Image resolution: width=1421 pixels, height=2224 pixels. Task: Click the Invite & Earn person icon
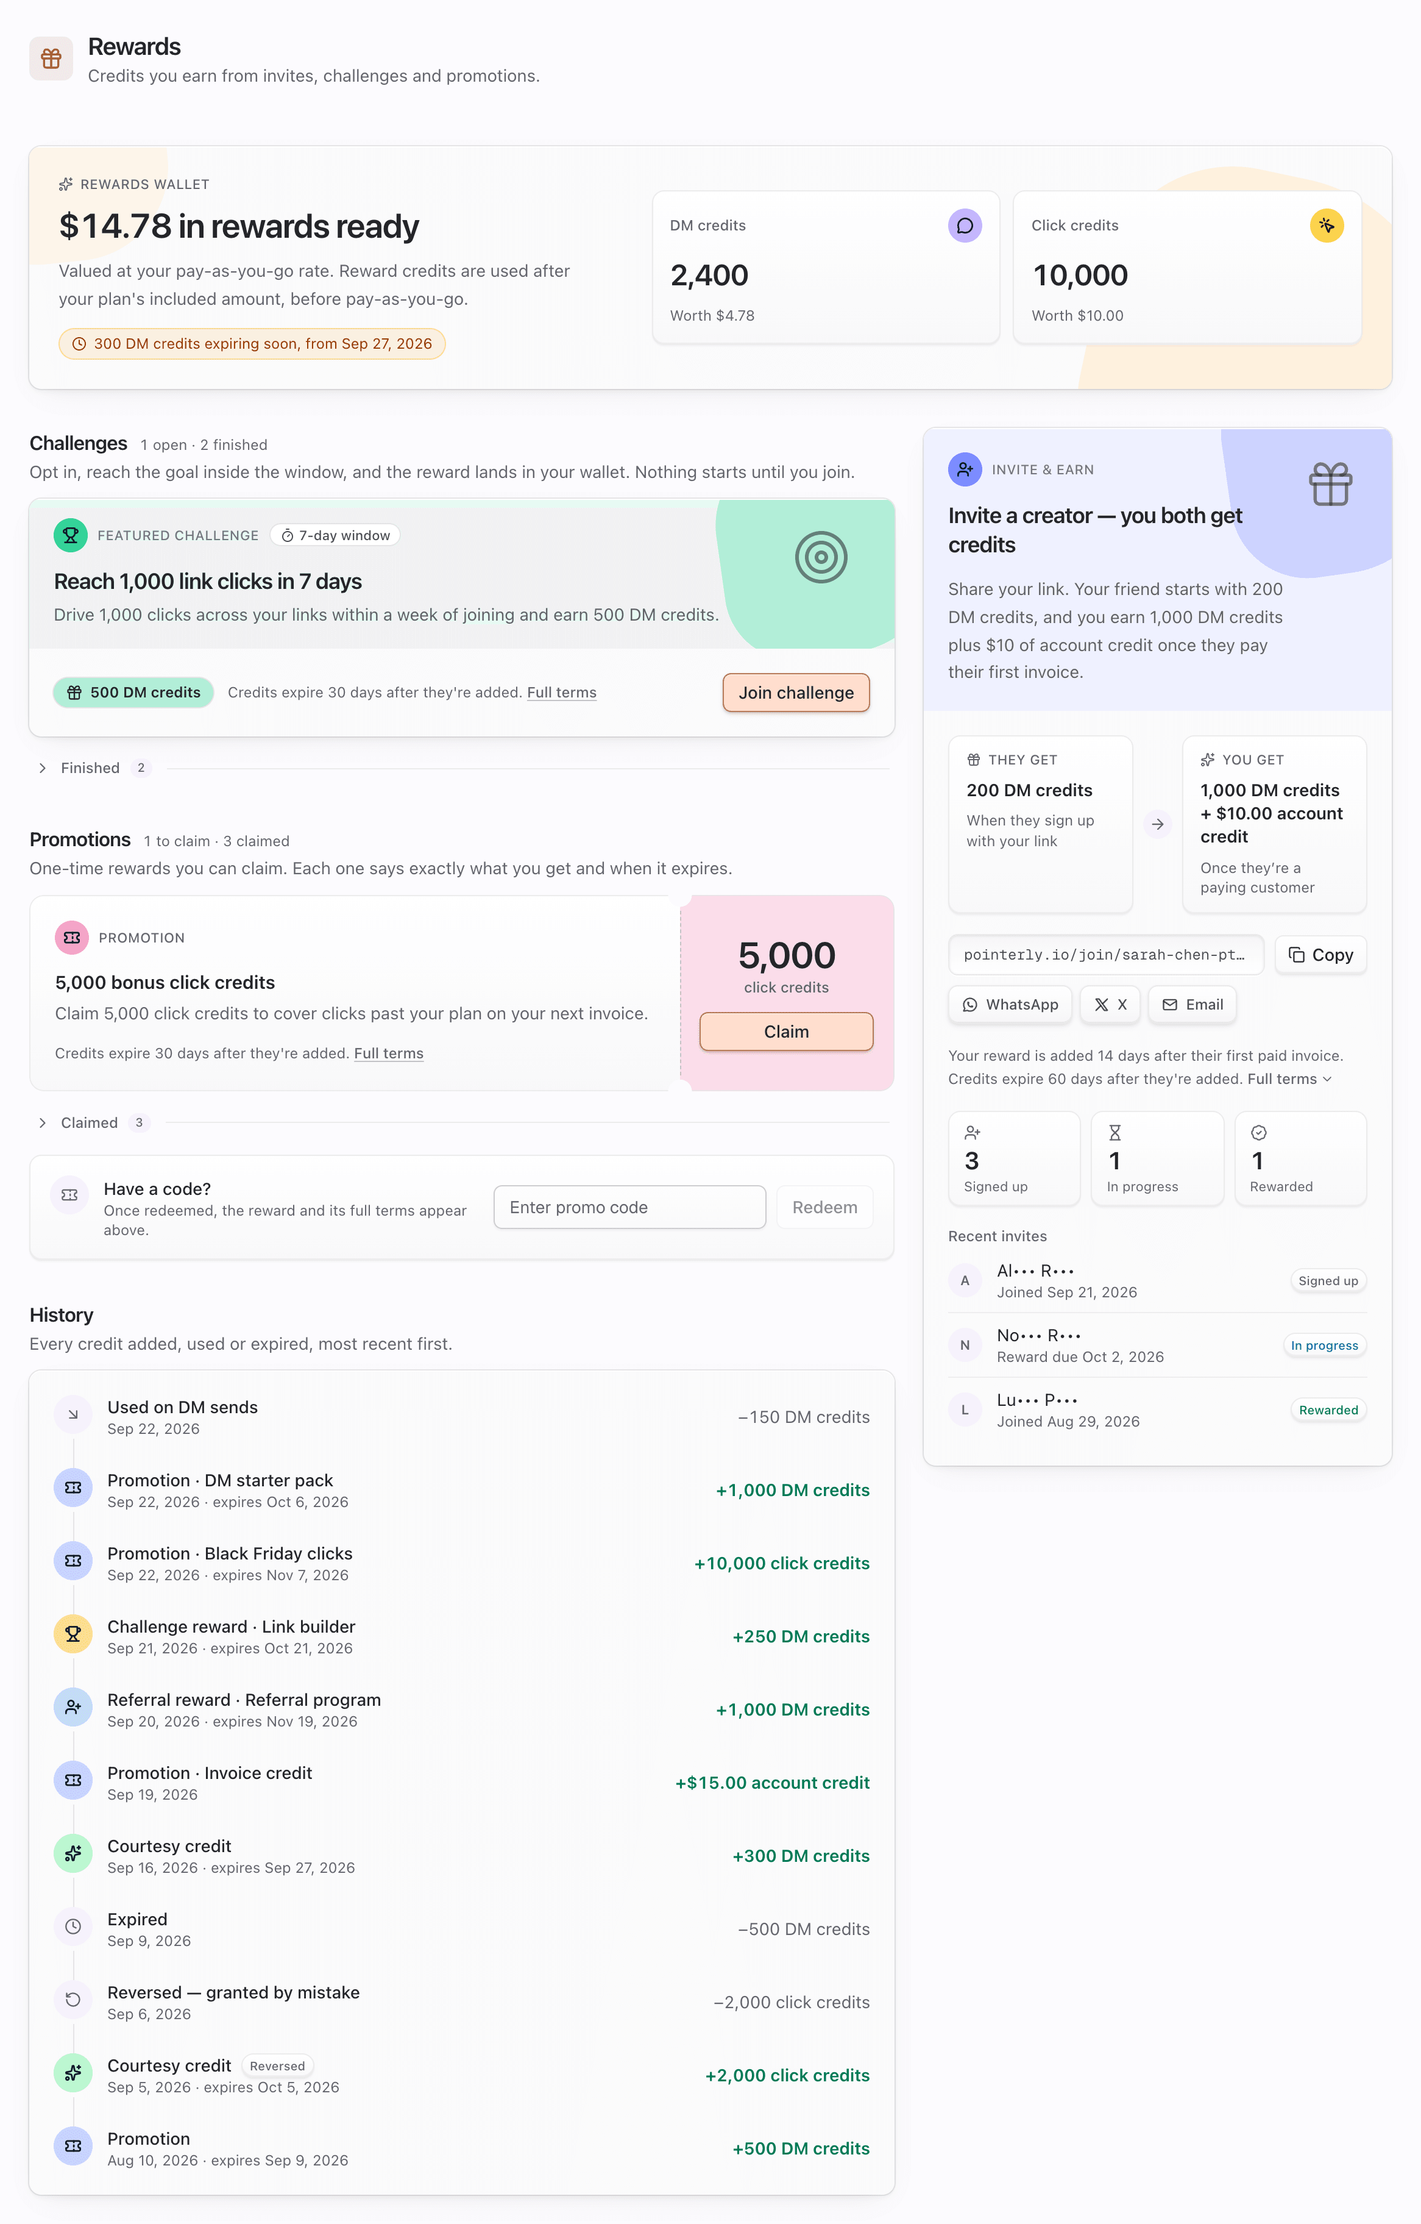(965, 469)
